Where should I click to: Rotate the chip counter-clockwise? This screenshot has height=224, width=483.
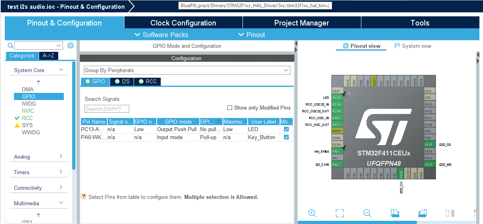coord(422,213)
